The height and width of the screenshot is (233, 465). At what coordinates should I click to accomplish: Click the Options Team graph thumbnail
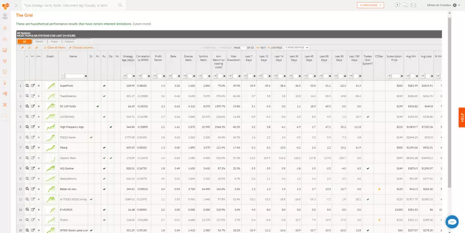tap(51, 158)
